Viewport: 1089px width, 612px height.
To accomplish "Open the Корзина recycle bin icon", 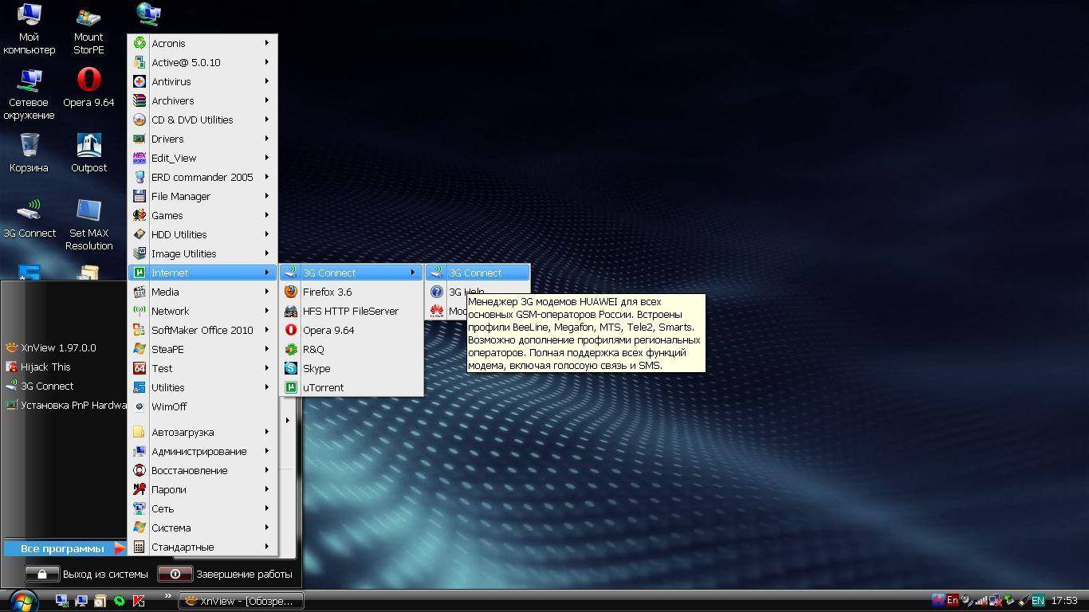I will [29, 146].
